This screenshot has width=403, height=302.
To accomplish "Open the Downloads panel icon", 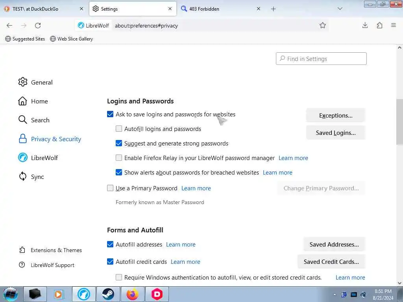I will (x=365, y=26).
